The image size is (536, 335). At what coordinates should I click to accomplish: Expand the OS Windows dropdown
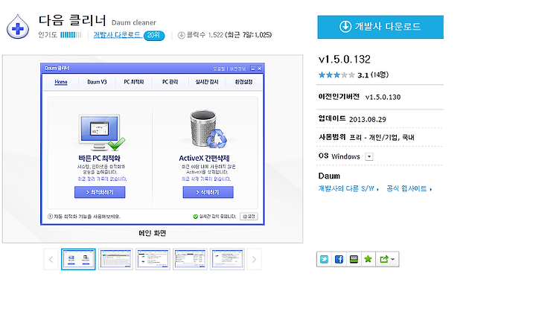point(368,156)
